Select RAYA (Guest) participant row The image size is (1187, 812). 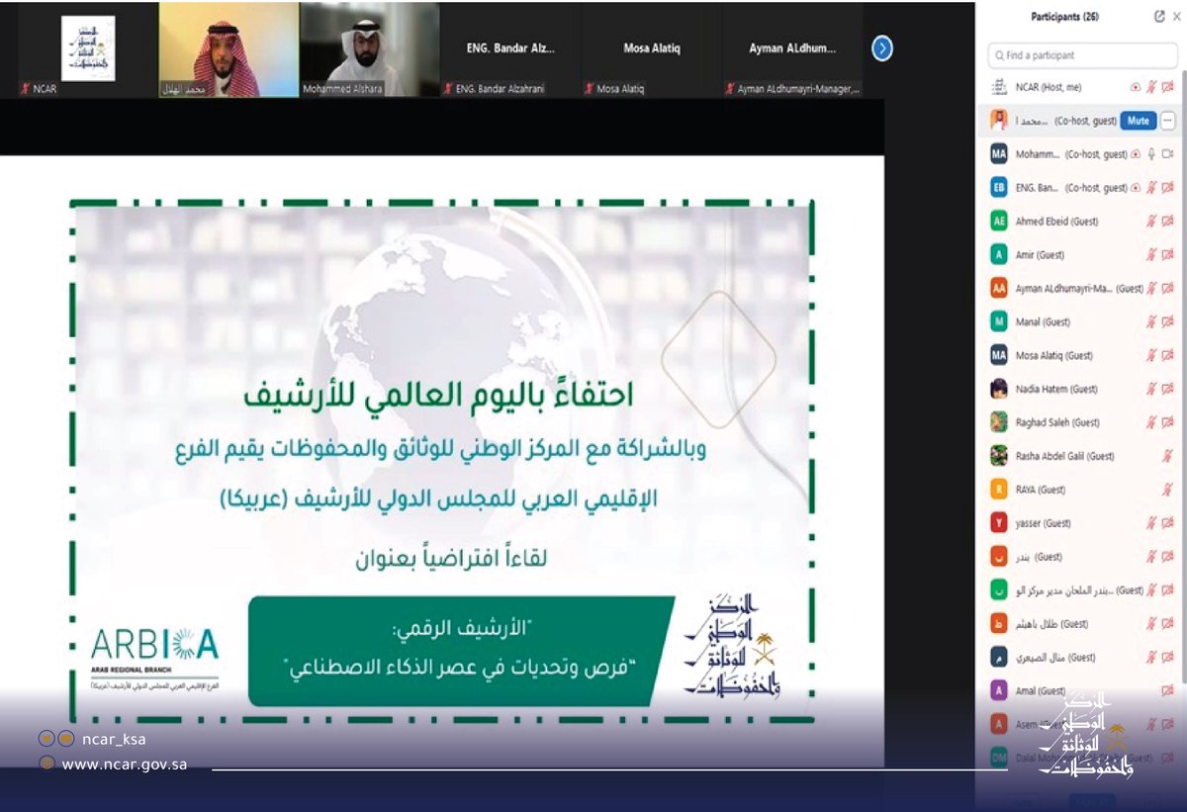1083,490
